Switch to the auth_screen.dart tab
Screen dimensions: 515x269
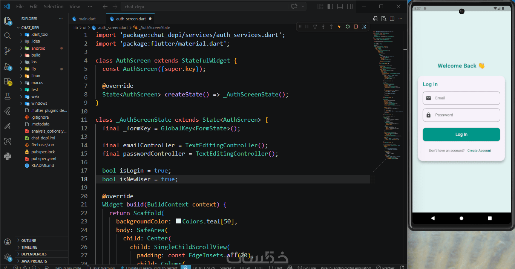(x=131, y=18)
